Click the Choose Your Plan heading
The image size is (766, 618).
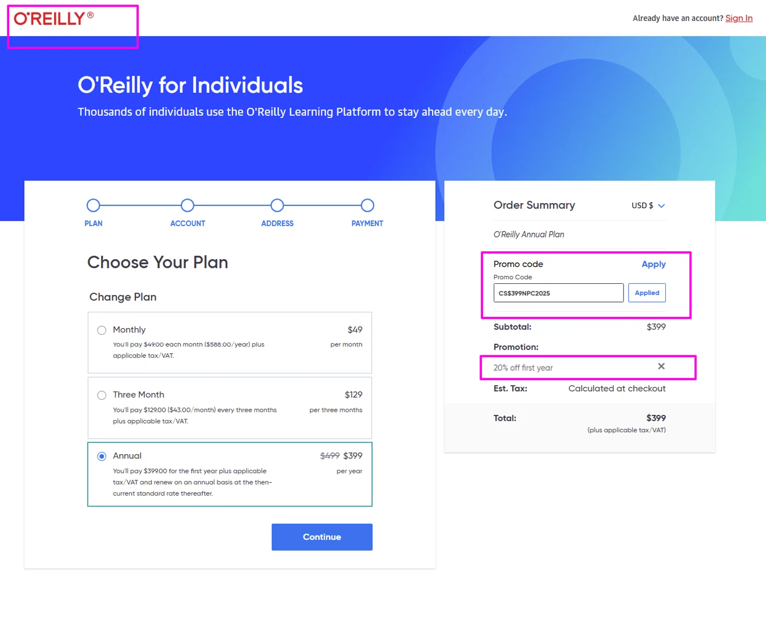(x=158, y=262)
